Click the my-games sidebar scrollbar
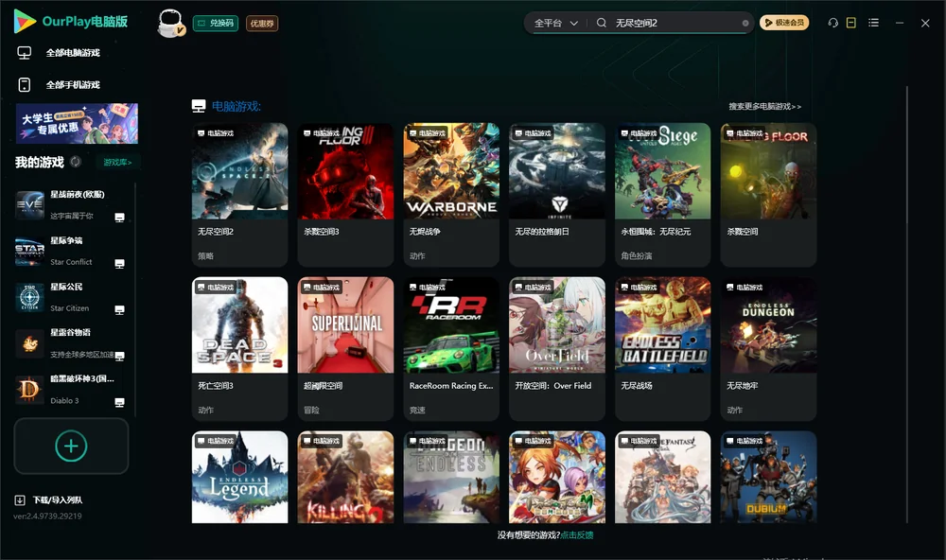 pos(135,300)
